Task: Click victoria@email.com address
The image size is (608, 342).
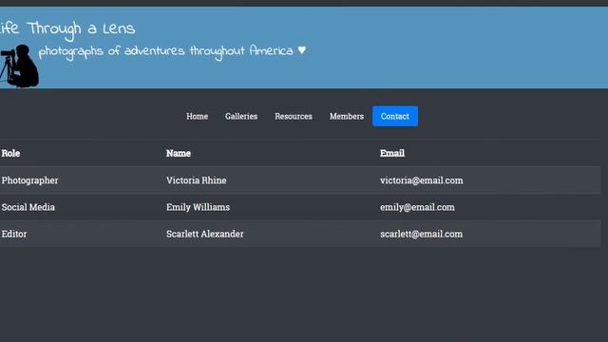Action: click(422, 180)
